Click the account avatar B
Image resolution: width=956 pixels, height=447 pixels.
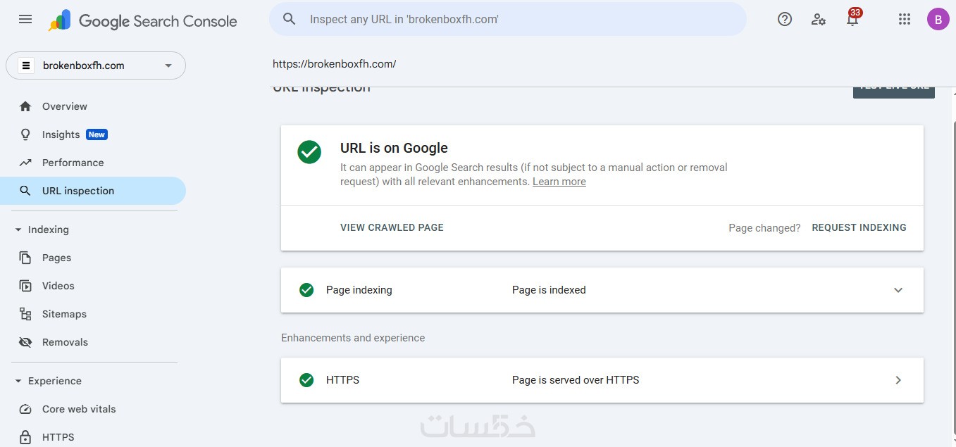coord(938,20)
